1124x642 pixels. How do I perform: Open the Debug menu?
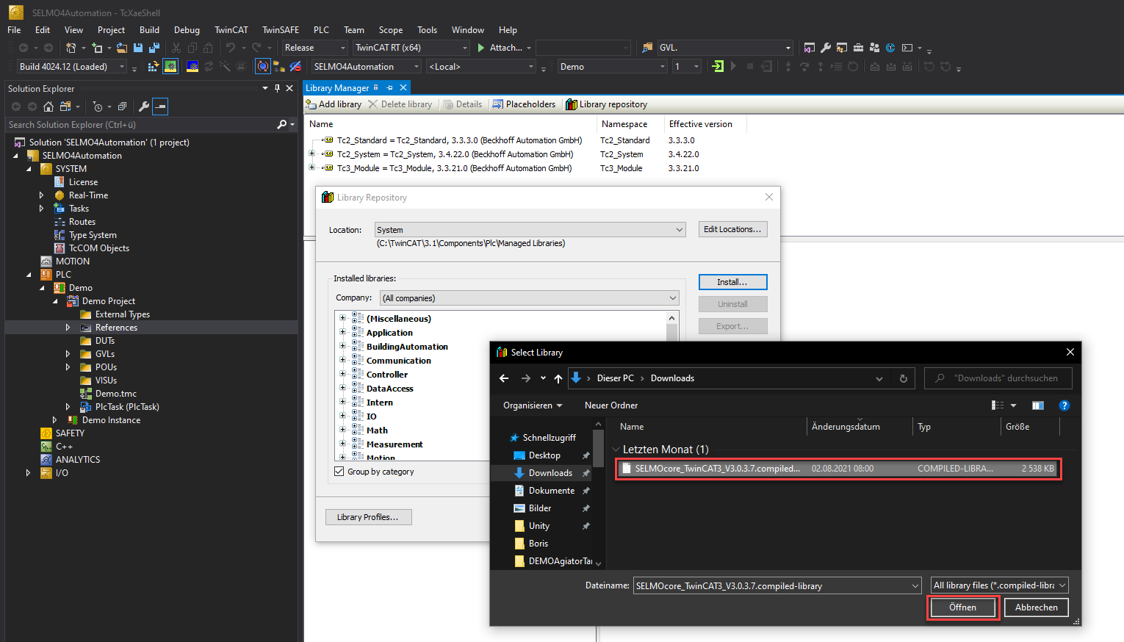point(187,30)
